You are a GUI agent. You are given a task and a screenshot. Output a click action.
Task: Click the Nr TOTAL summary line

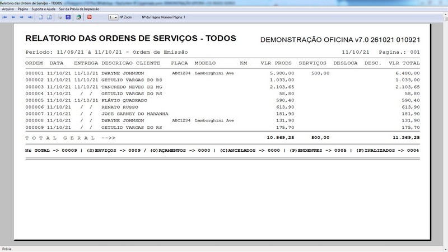(x=222, y=150)
